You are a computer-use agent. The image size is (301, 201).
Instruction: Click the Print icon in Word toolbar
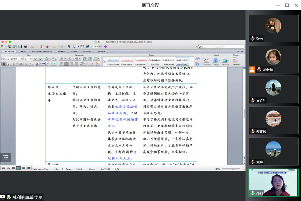tap(25, 47)
